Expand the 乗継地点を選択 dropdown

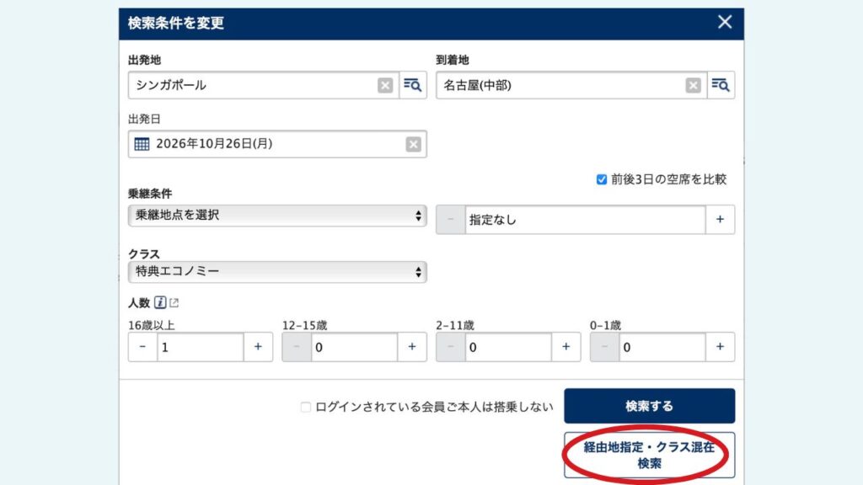pyautogui.click(x=277, y=216)
